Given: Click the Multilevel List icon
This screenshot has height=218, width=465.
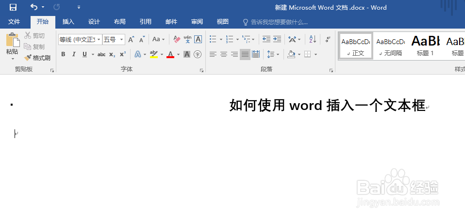Looking at the screenshot, I should point(246,39).
